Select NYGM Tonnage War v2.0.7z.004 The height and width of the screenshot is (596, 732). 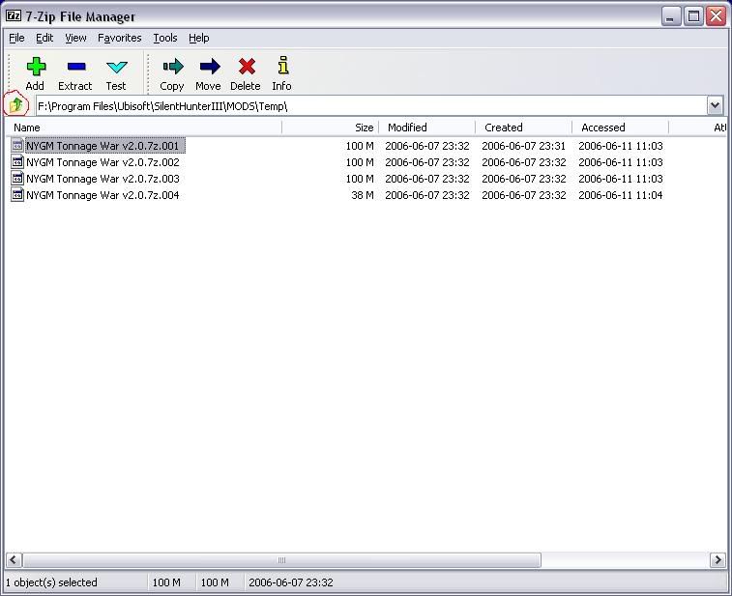click(102, 195)
